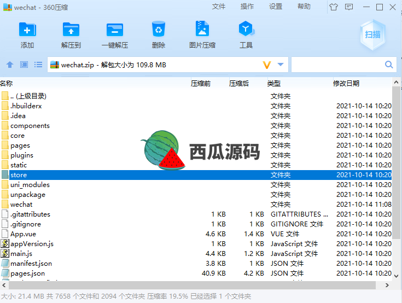Click the orange V icon in path bar
The width and height of the screenshot is (402, 303).
coord(267,65)
